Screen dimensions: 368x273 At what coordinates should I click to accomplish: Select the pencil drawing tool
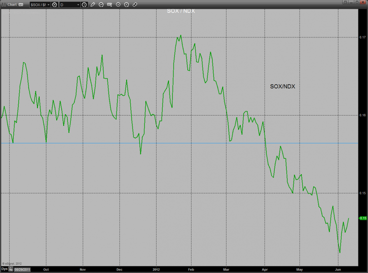tap(93, 5)
